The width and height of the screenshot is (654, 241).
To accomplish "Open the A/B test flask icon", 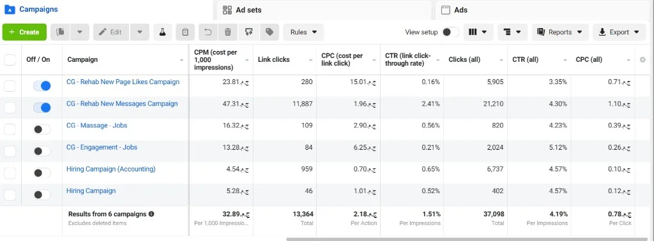I will [x=163, y=32].
